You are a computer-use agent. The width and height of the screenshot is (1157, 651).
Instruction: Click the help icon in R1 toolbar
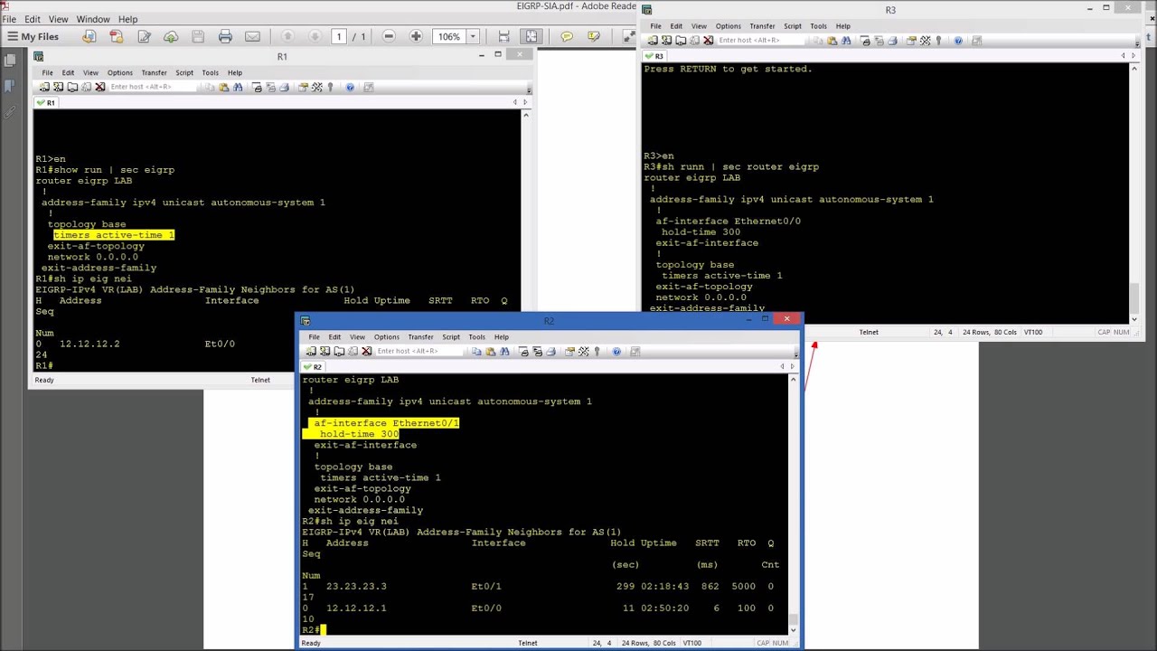click(x=350, y=87)
